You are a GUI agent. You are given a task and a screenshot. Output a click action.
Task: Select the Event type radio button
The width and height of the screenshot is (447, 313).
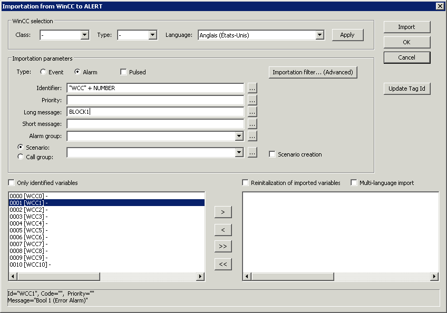pos(43,72)
